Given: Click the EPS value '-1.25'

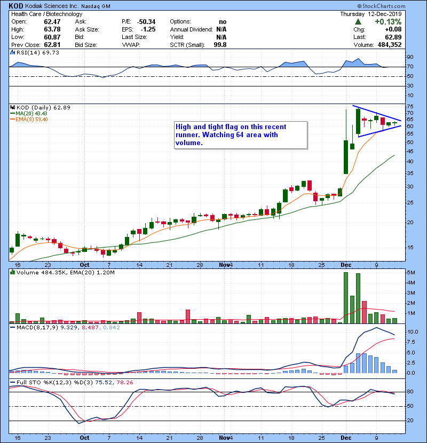Looking at the screenshot, I should 148,29.
